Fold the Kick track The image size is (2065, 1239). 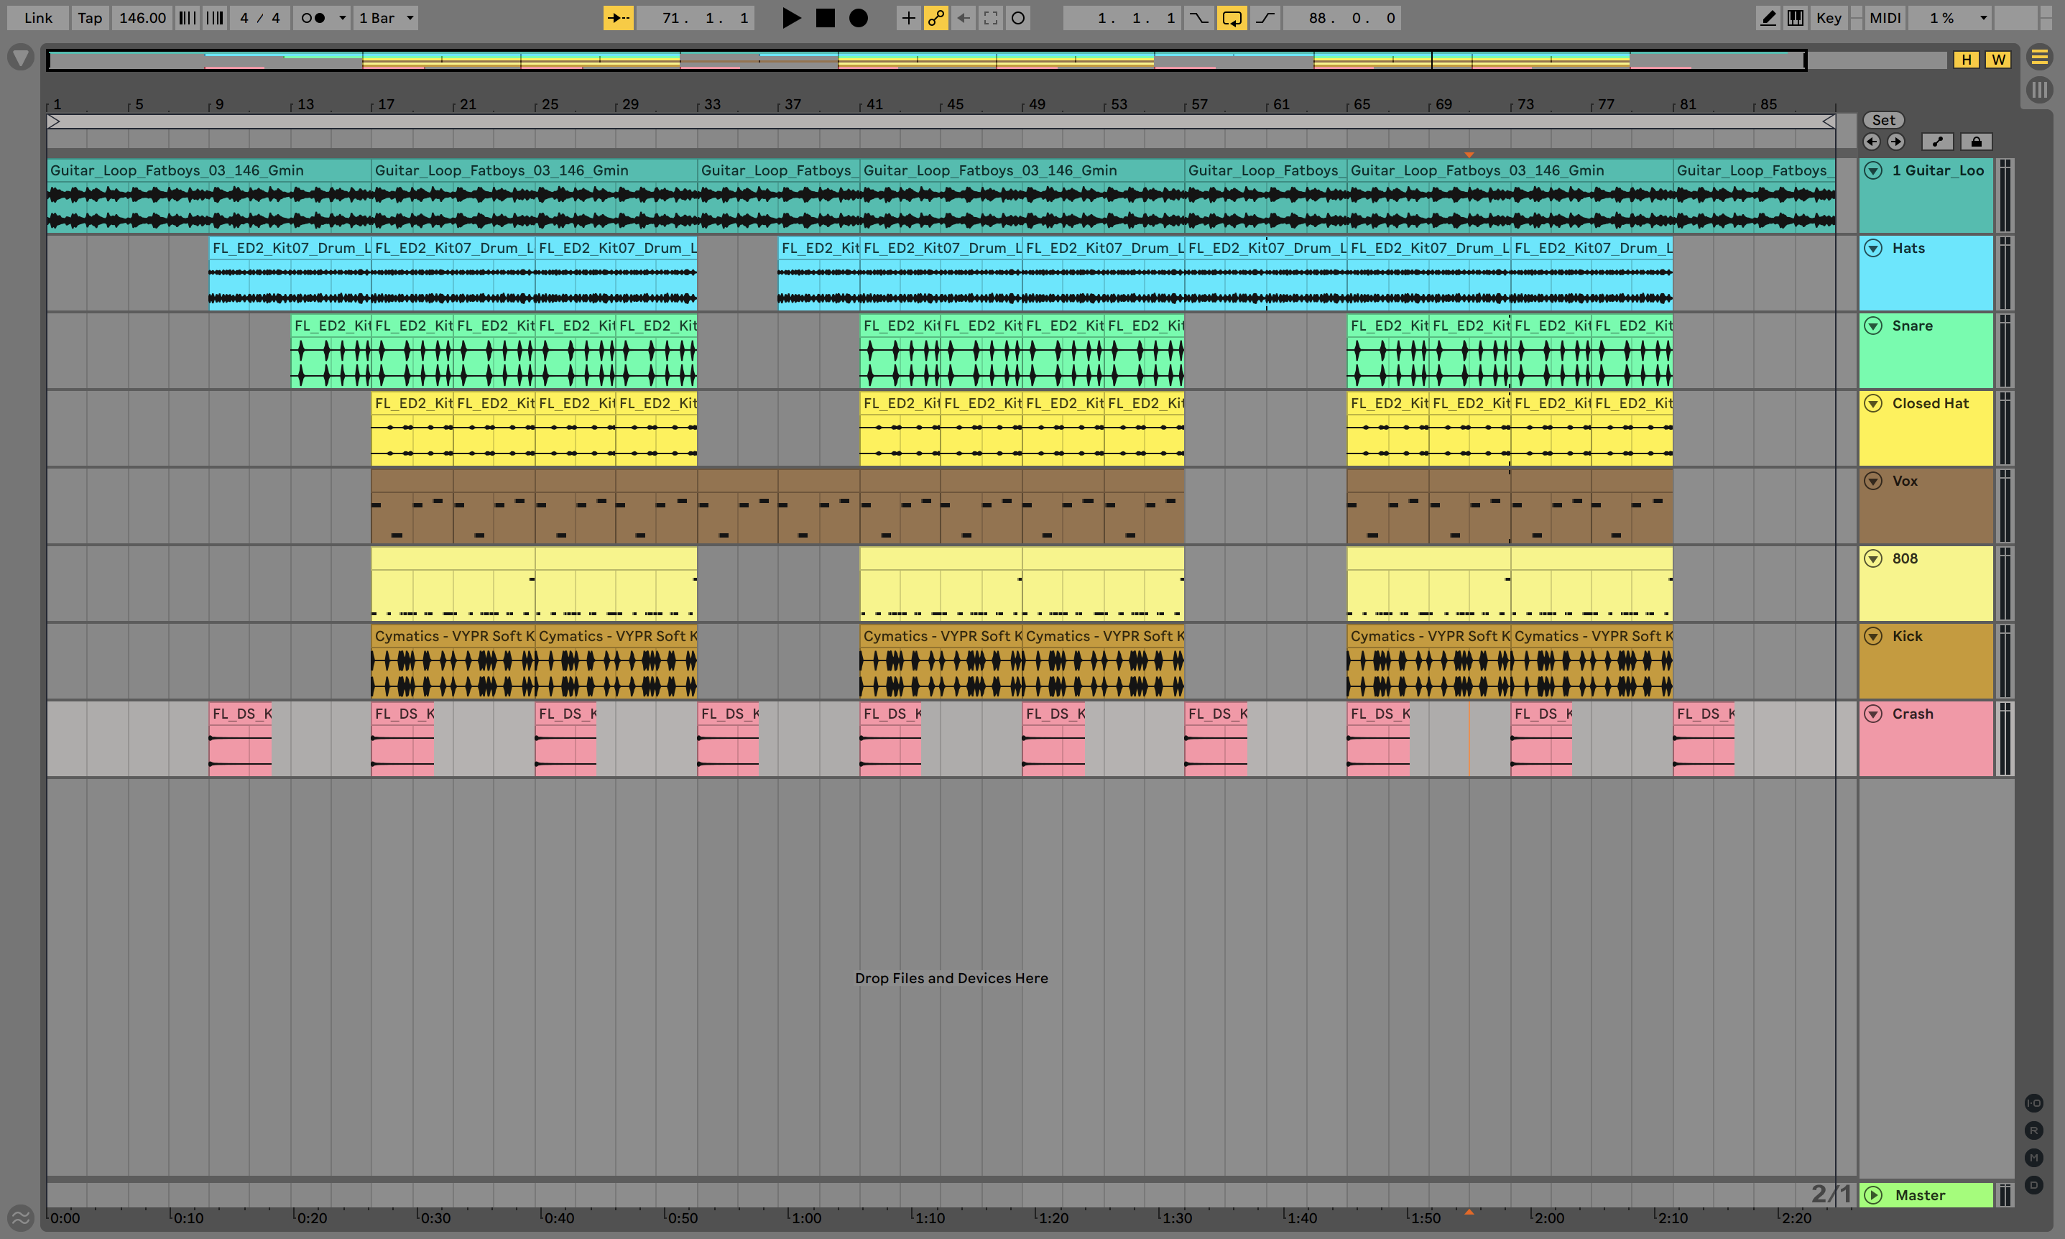1873,636
